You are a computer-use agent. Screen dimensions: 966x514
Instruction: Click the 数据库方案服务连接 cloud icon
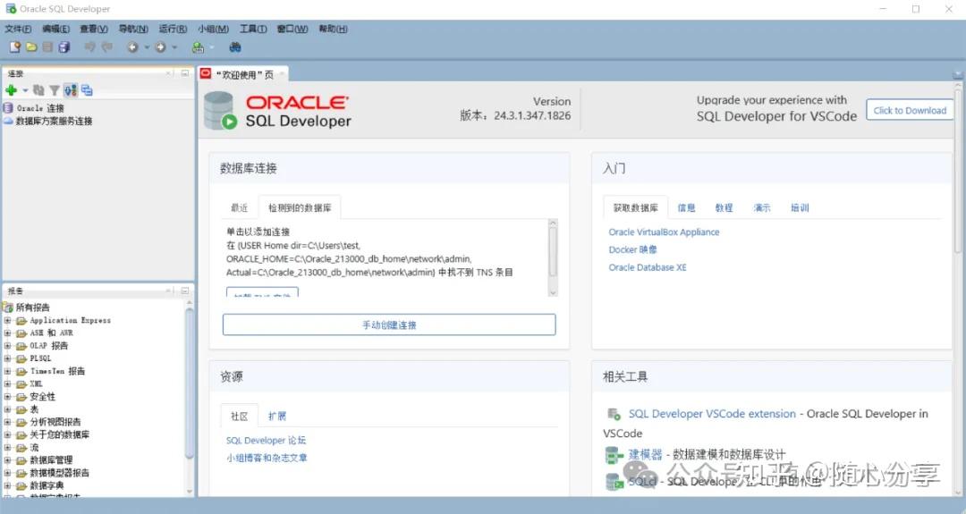tap(8, 121)
